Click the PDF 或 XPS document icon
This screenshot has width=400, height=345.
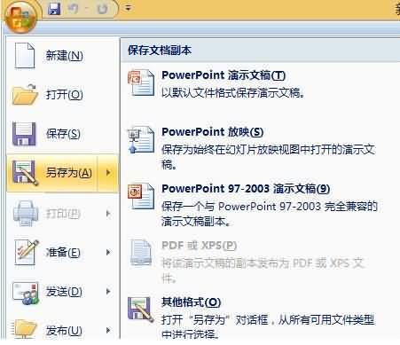[141, 253]
